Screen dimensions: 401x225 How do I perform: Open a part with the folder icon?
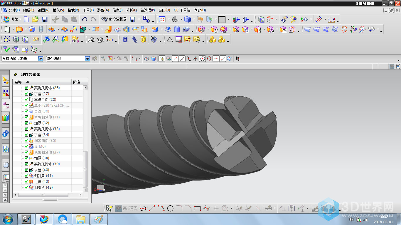[36, 19]
